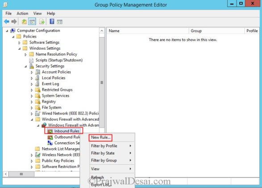
Task: Open the Help toolbar icon
Action: point(52,21)
